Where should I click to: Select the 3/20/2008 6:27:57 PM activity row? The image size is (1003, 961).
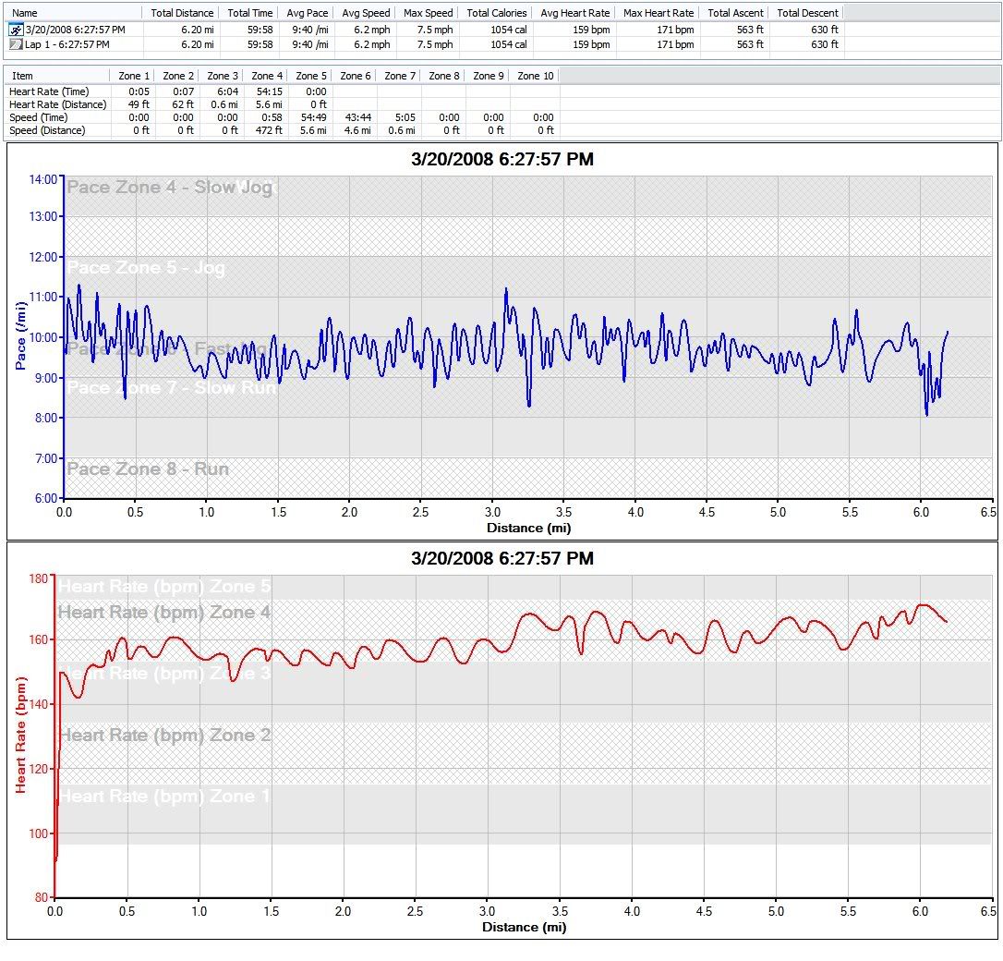click(x=75, y=30)
